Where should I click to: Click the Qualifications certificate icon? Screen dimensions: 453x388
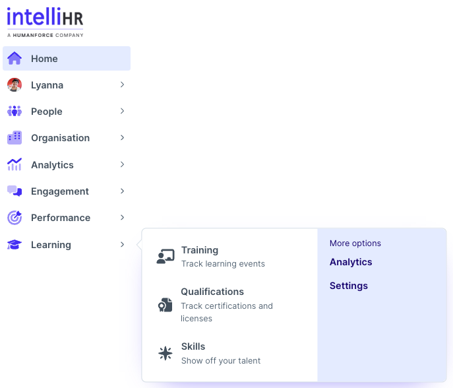tap(166, 304)
